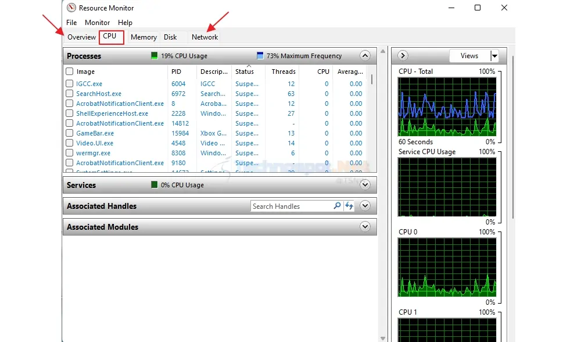Minimize the Resource Monitor window
581x342 pixels.
[451, 8]
